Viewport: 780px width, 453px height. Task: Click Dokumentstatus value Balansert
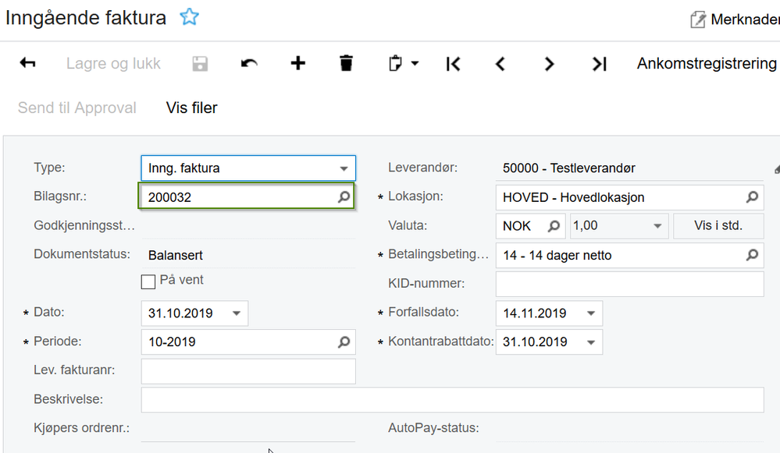pyautogui.click(x=176, y=255)
